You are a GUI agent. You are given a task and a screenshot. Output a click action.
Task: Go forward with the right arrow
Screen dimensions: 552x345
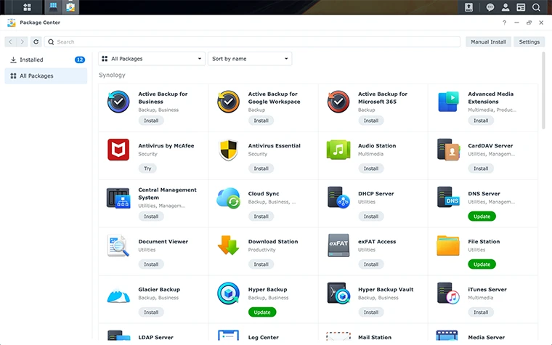[23, 42]
